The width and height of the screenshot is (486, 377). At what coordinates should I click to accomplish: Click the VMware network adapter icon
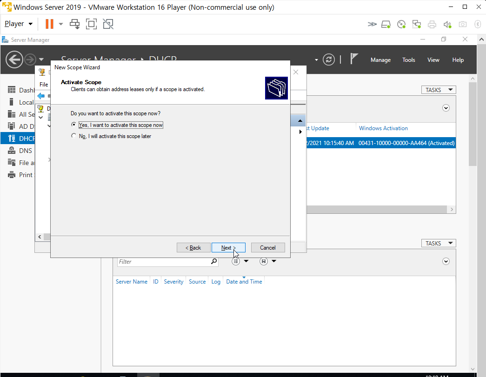pos(417,24)
